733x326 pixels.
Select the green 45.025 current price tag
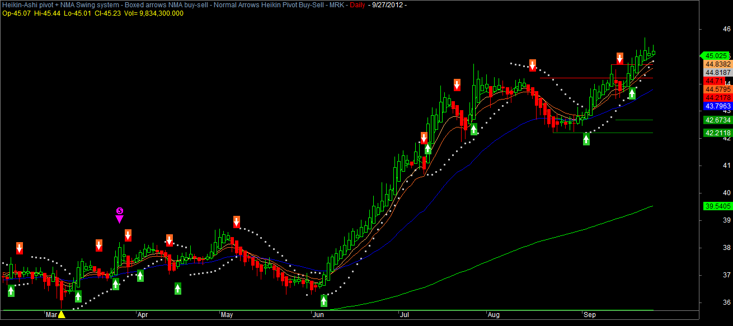click(716, 55)
